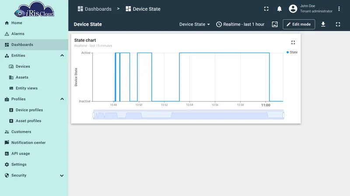
Task: Click the update dashboard image icon
Action: 275,24
